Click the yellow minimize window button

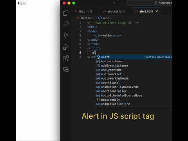click(x=69, y=3)
